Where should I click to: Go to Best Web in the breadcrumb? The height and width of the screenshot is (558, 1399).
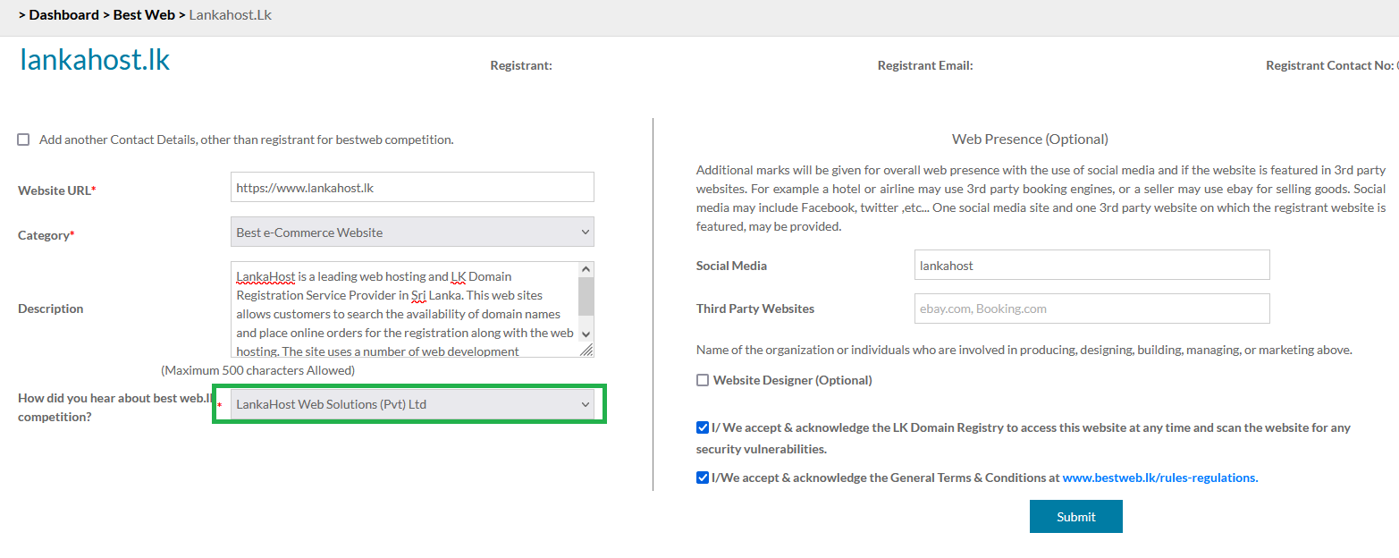coord(144,15)
